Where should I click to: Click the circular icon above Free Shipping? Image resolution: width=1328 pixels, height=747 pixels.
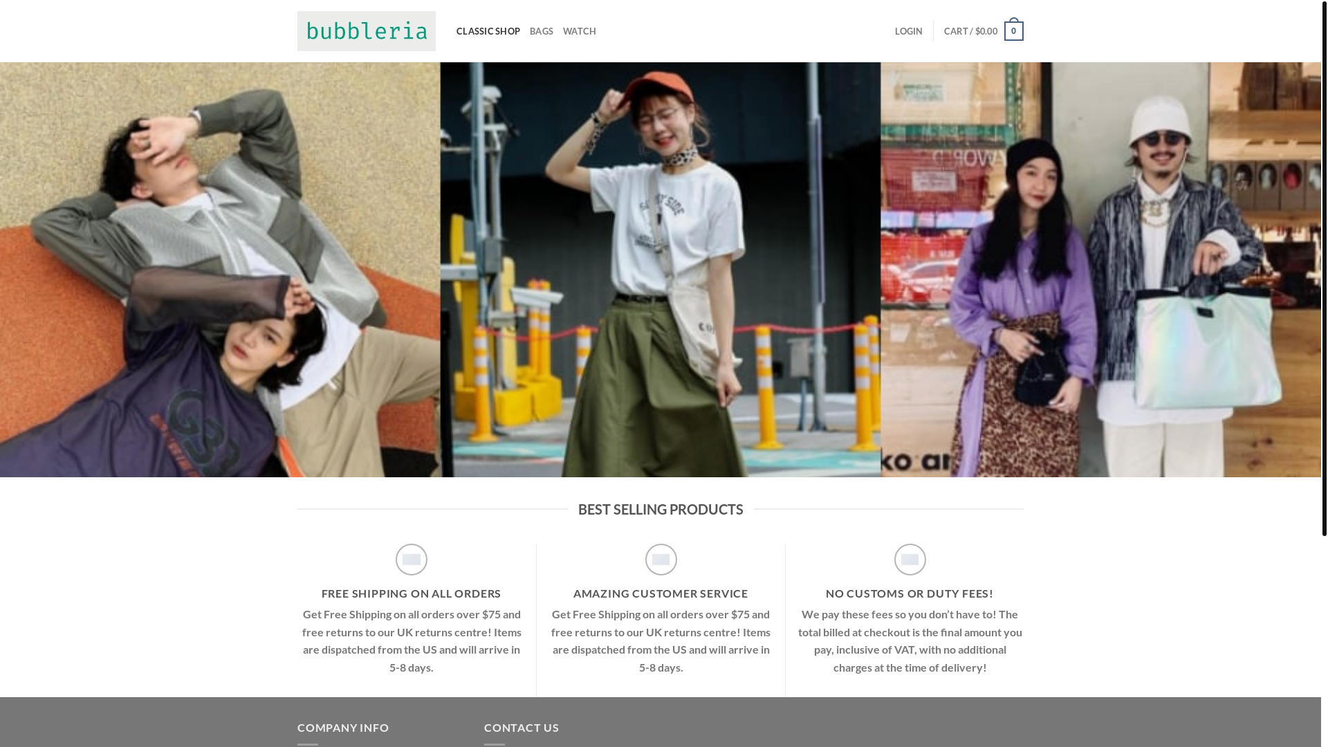click(412, 560)
